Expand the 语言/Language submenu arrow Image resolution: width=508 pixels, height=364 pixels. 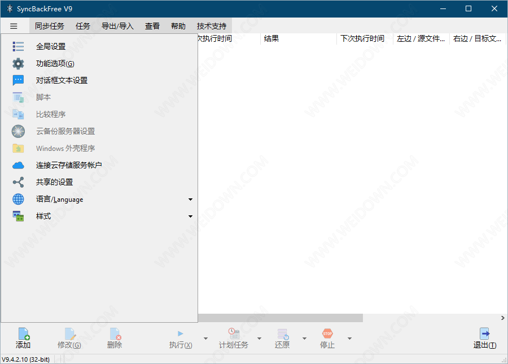191,199
